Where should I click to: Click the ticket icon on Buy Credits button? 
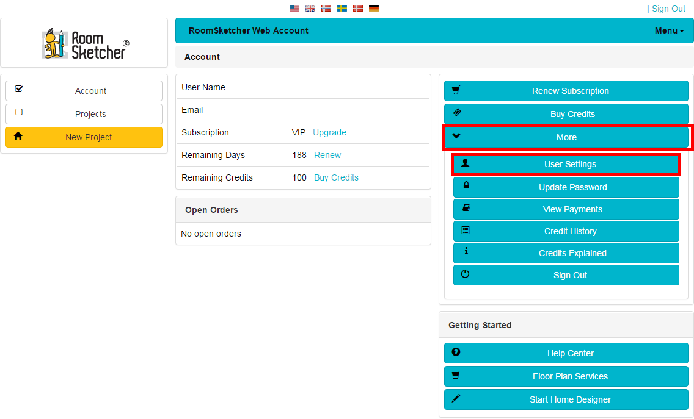pos(457,112)
